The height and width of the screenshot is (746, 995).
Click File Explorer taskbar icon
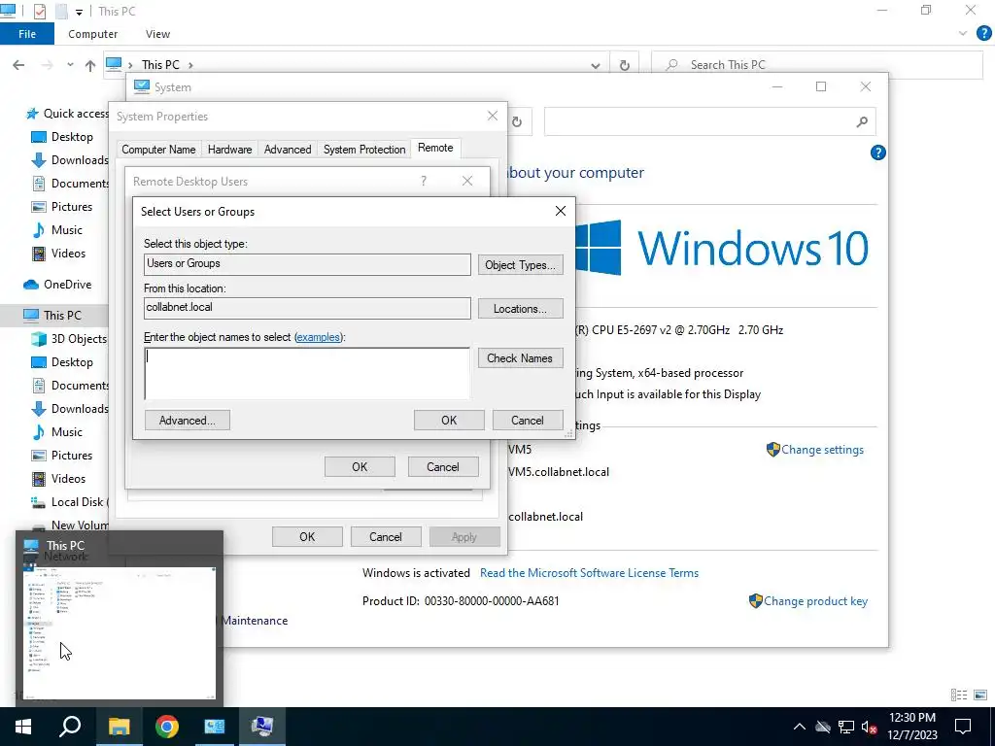click(x=119, y=727)
